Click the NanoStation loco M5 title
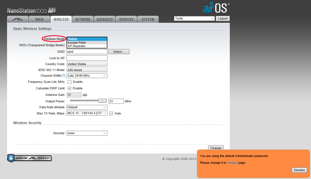The width and height of the screenshot is (311, 179). 32,10
